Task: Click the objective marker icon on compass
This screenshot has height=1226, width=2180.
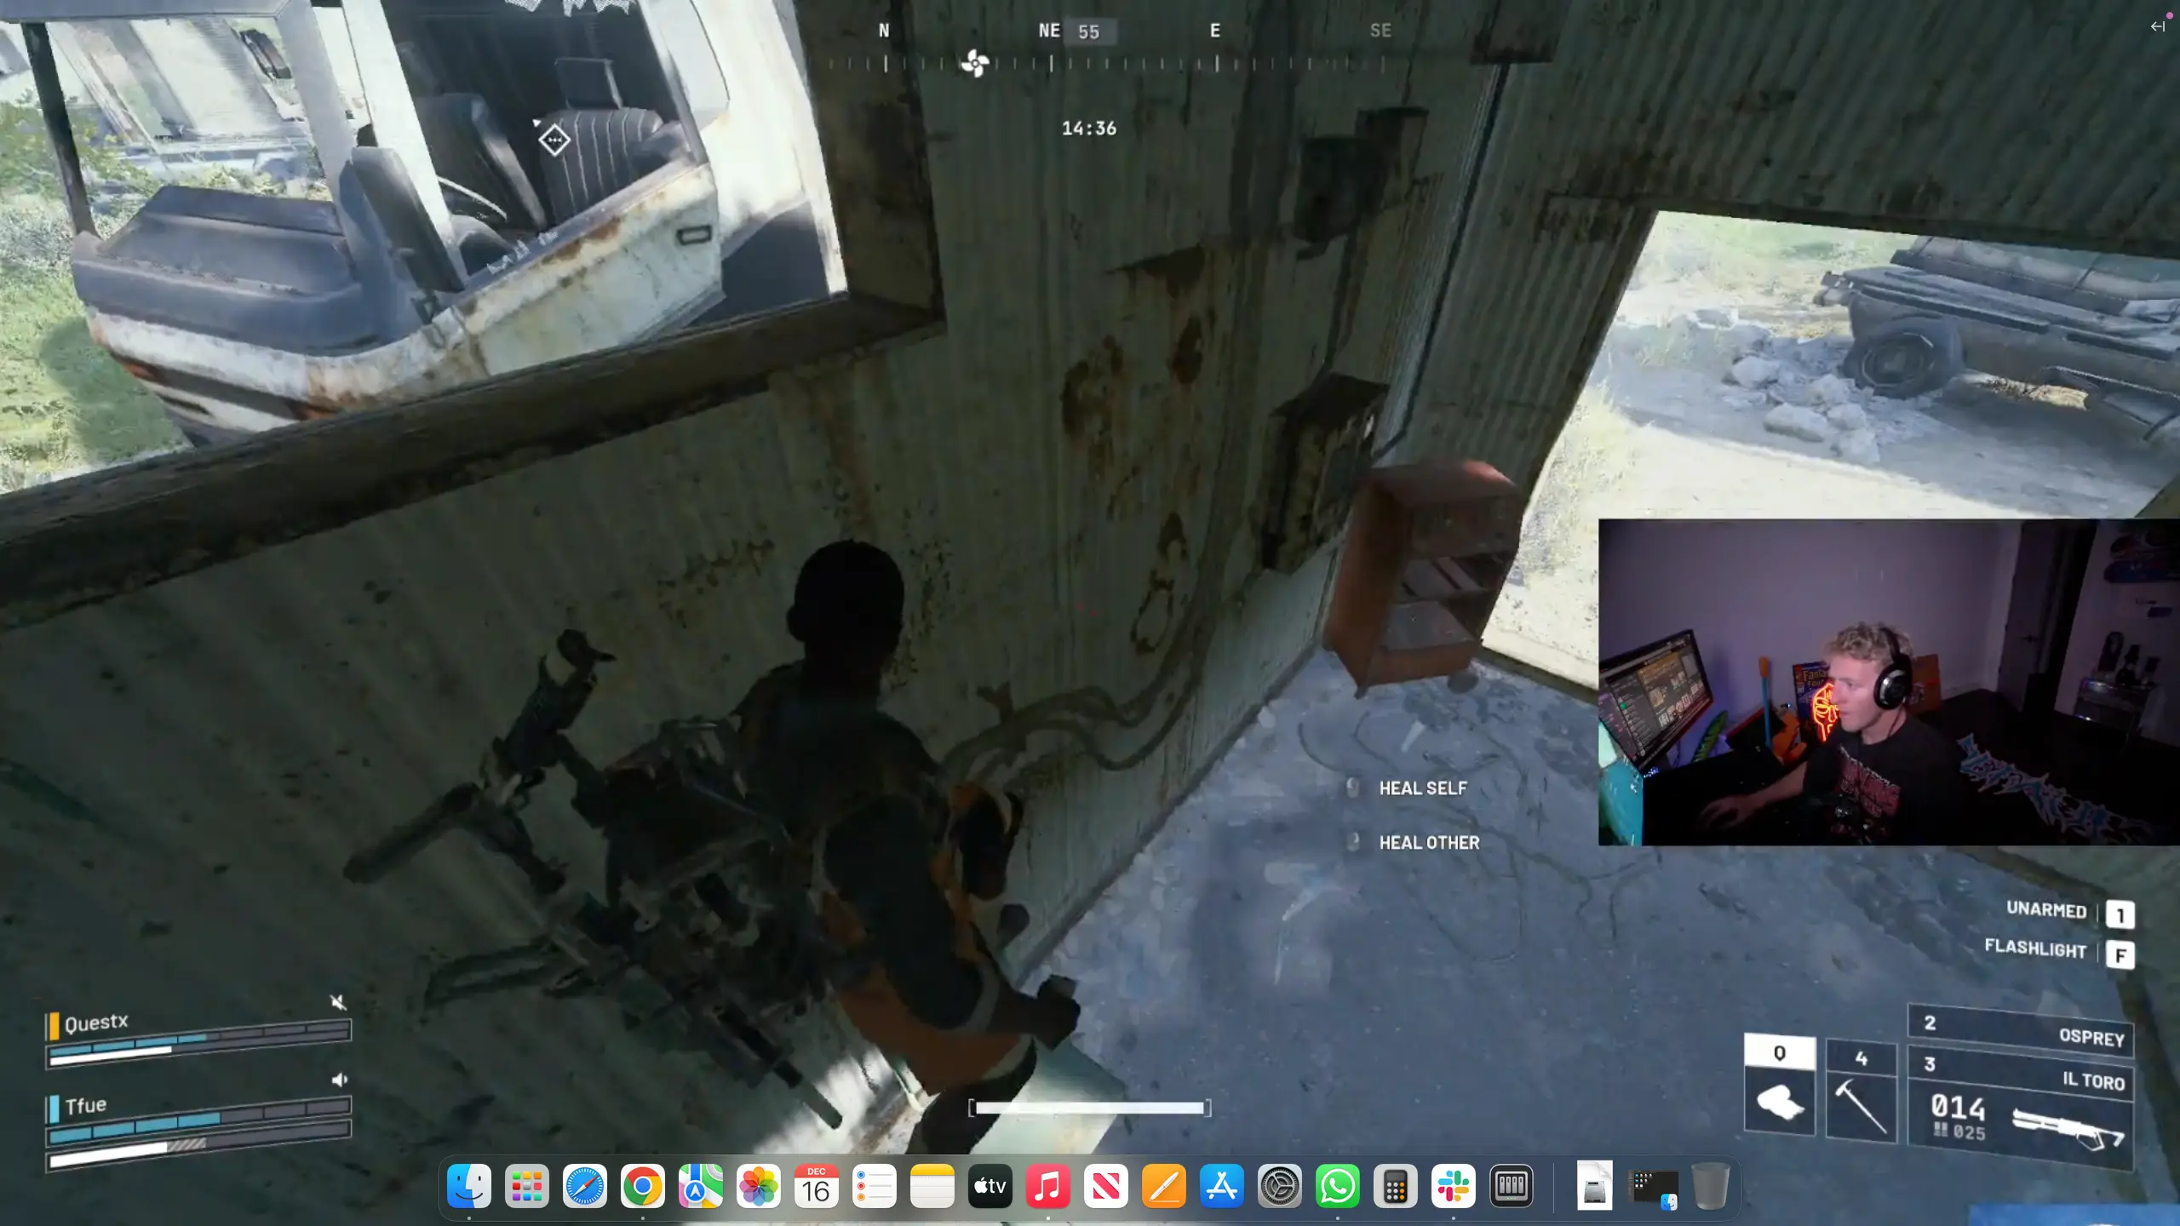Action: click(975, 63)
